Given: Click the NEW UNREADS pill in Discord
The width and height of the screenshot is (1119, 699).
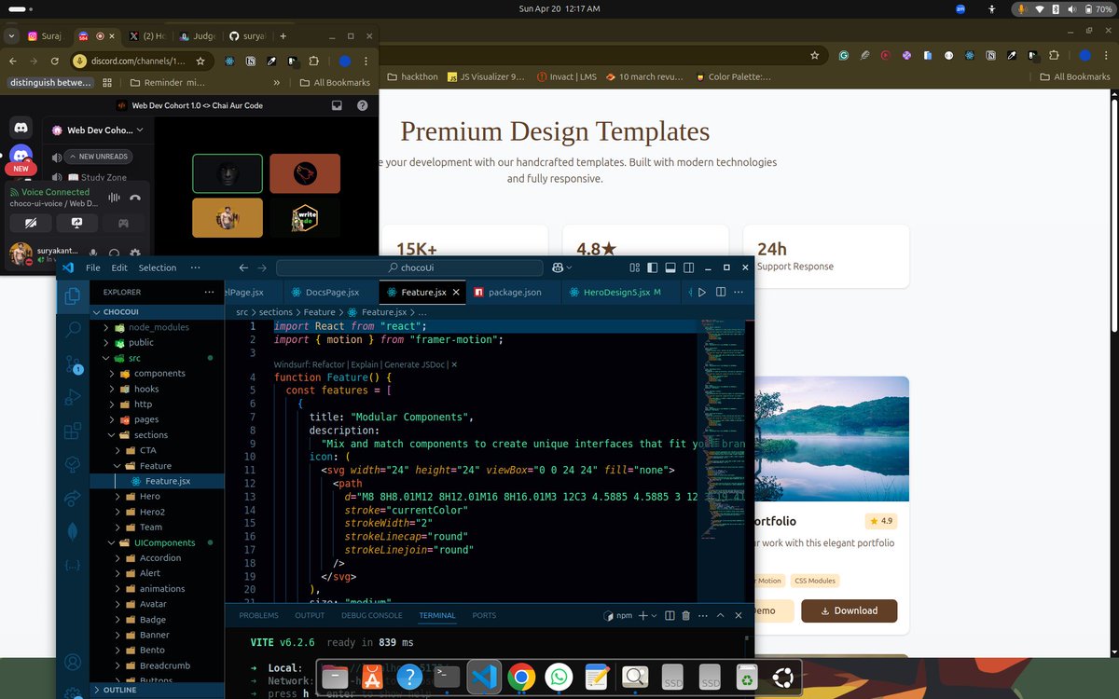Looking at the screenshot, I should point(99,157).
